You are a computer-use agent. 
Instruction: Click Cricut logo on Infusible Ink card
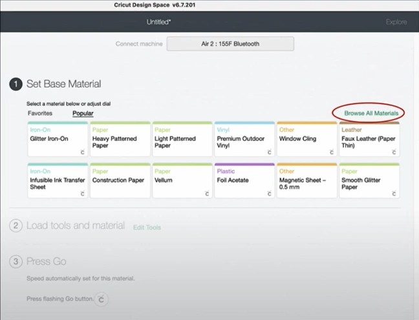83,193
